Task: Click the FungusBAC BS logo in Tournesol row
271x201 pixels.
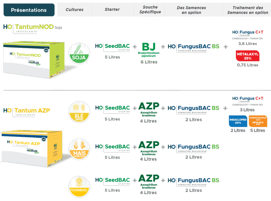Action: click(193, 181)
